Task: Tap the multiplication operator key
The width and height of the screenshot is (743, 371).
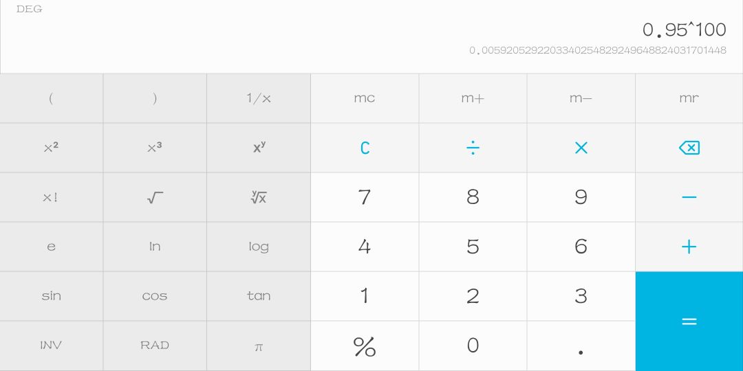Action: pyautogui.click(x=581, y=148)
